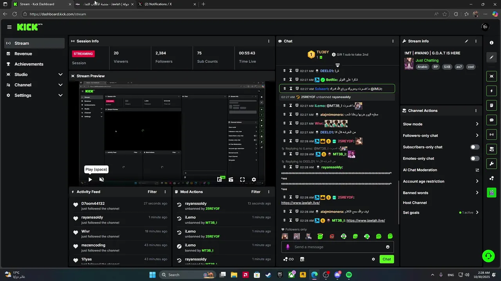Viewport: 501px width, 281px height.
Task: Open the emoji picker in the message box
Action: 388,247
